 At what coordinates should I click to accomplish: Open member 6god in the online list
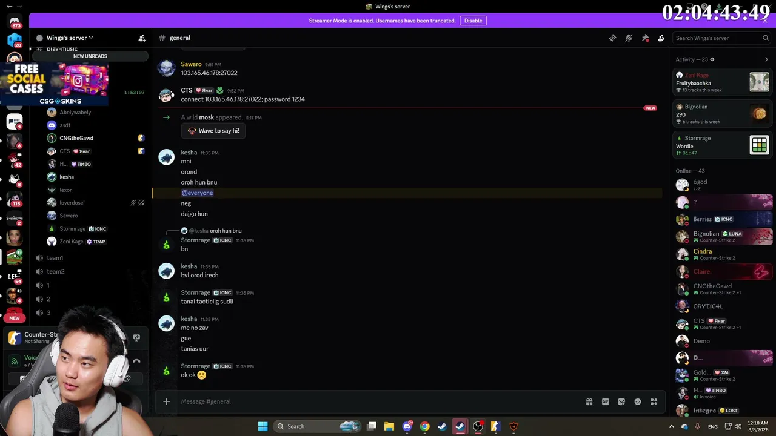pos(723,185)
